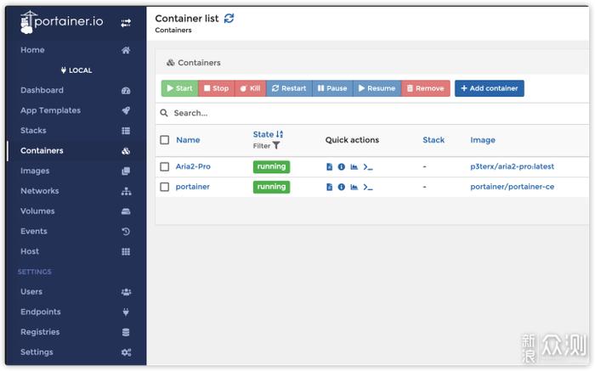
Task: Click the red Stop button
Action: [x=216, y=88]
